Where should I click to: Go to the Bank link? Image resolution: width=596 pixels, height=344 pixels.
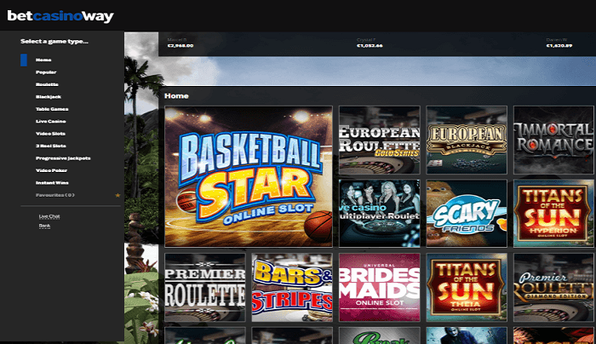tap(44, 226)
